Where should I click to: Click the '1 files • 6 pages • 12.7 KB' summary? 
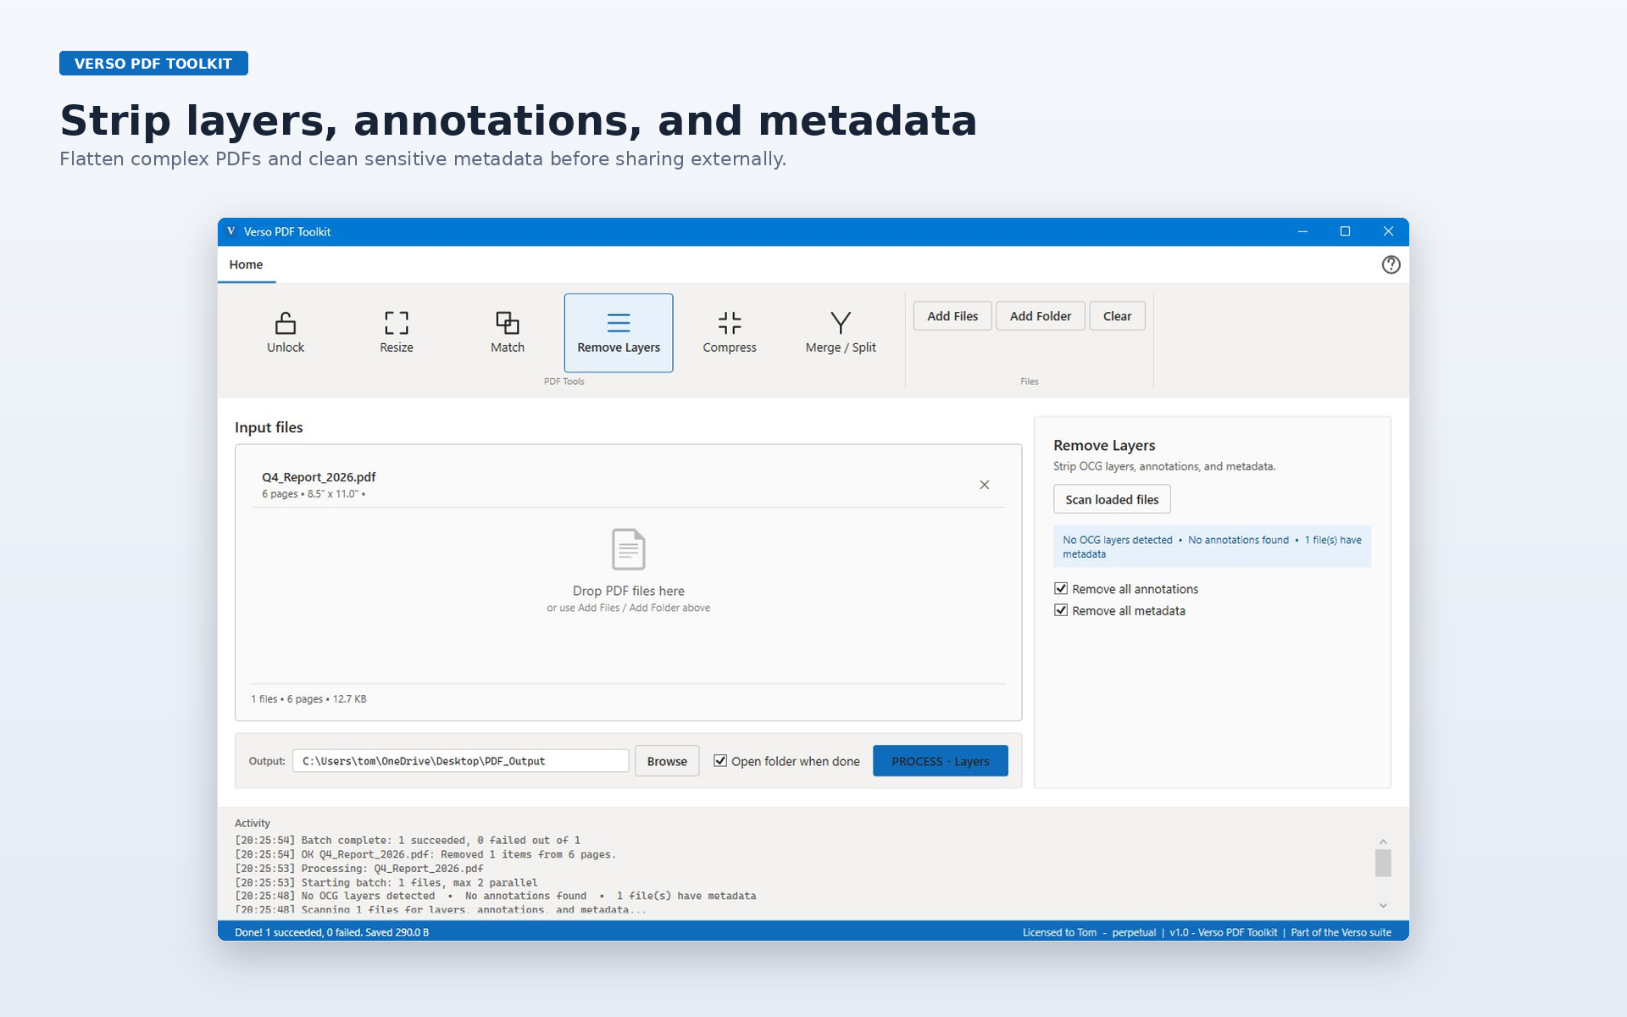click(x=308, y=699)
